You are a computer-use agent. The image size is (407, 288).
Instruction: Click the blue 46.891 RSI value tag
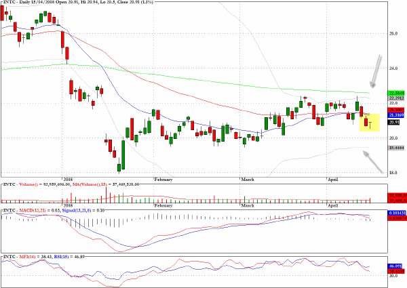coord(395,266)
